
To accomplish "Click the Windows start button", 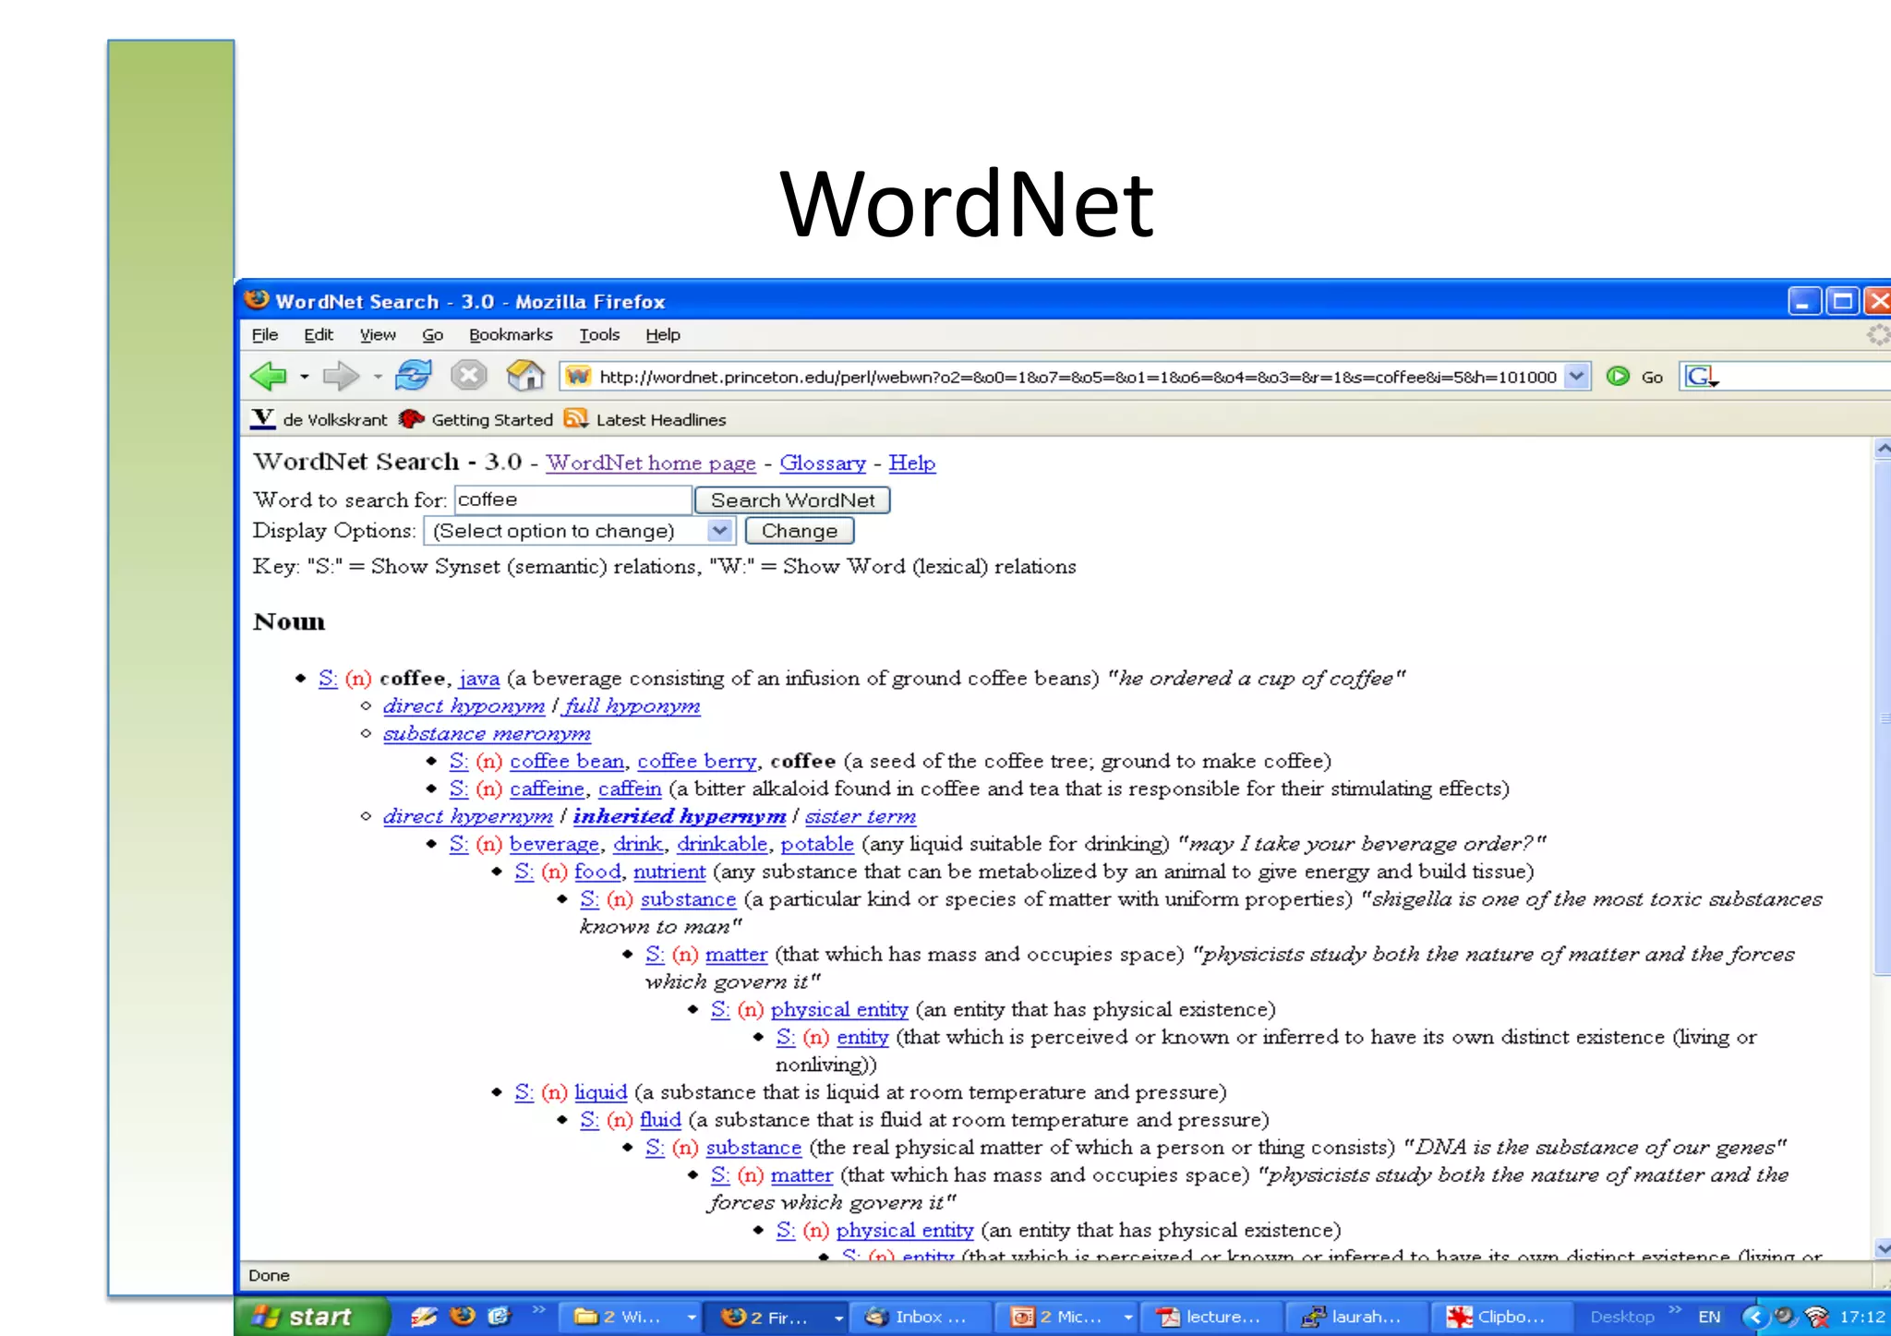I will point(311,1317).
